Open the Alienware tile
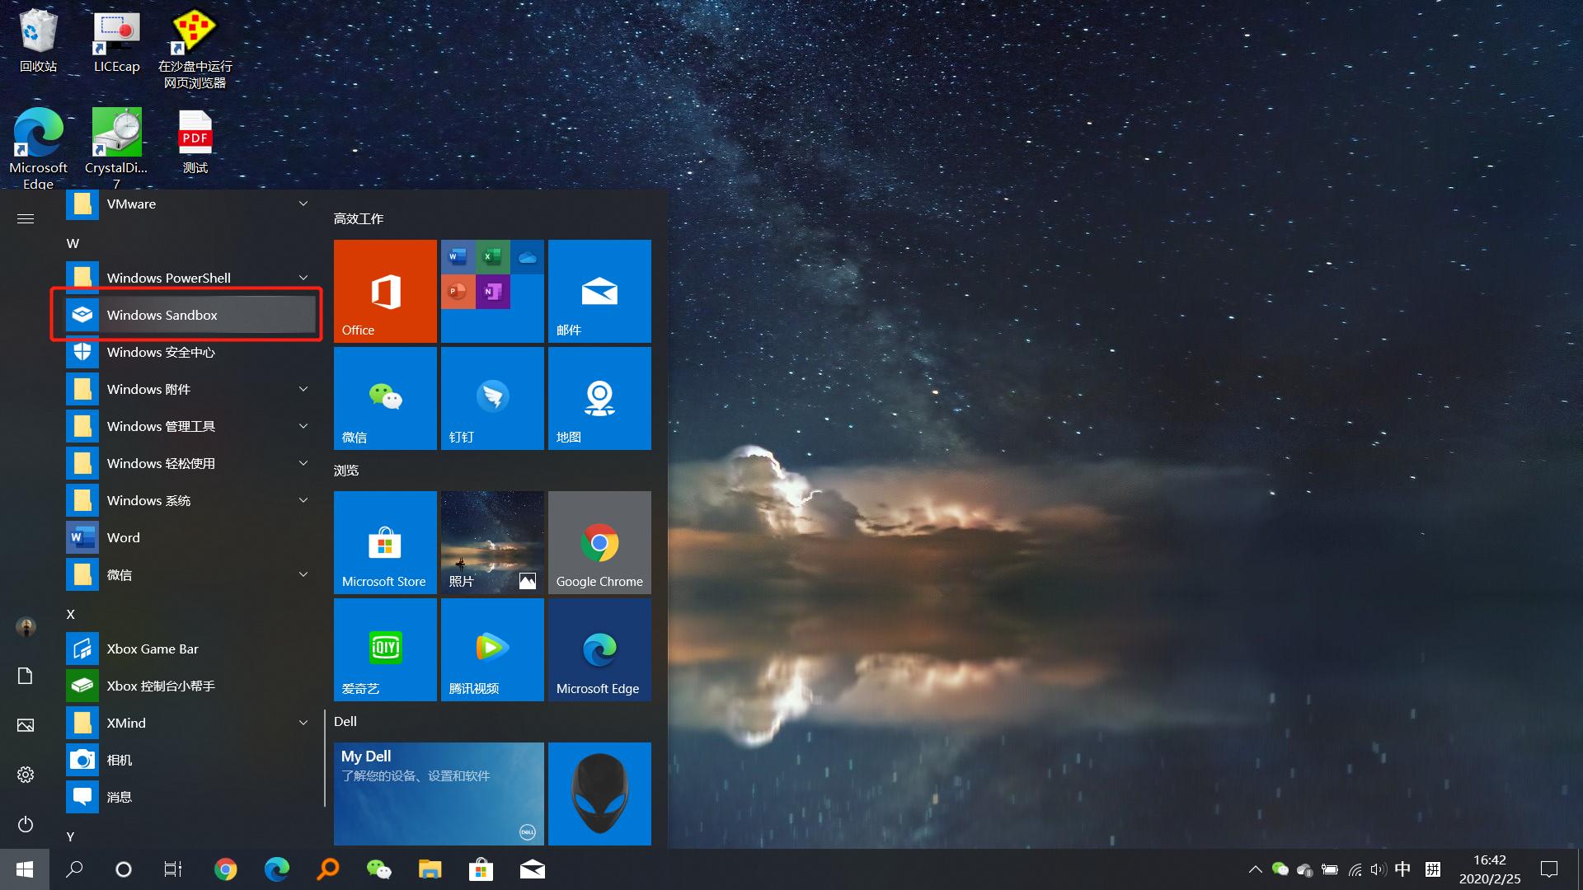The width and height of the screenshot is (1583, 890). [599, 794]
